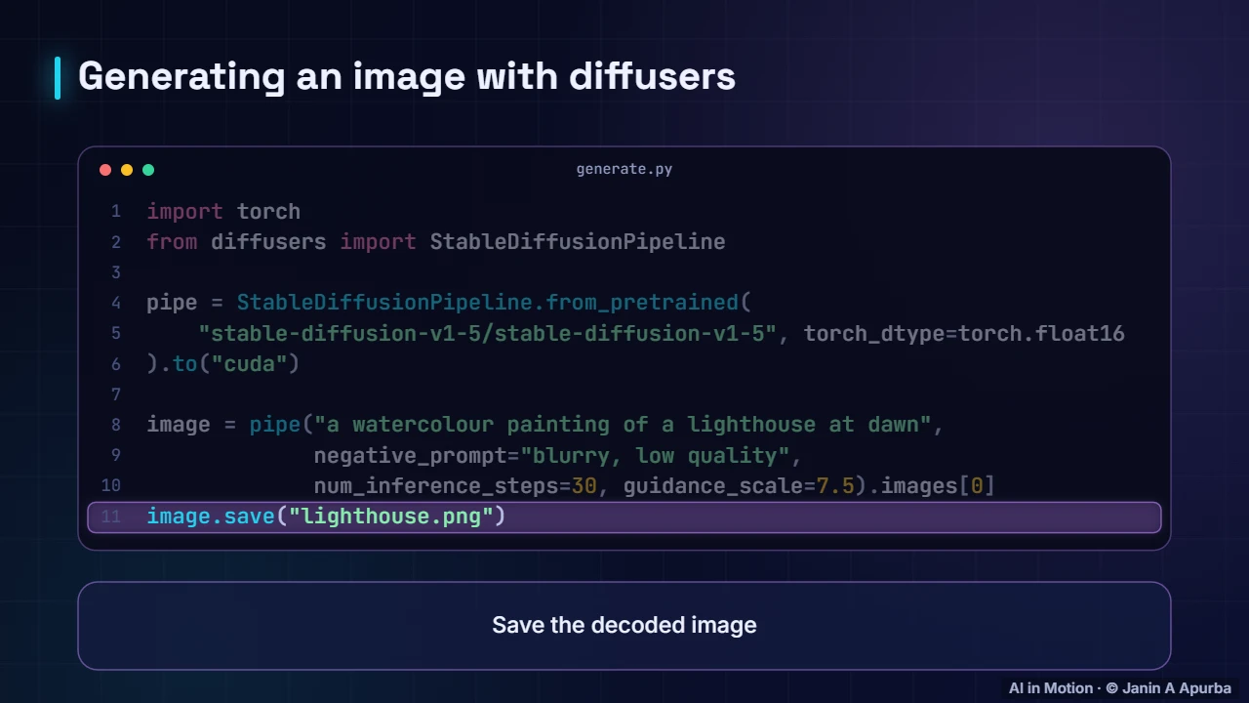
Task: Click the "num_inference_steps=30" argument
Action: coord(455,485)
